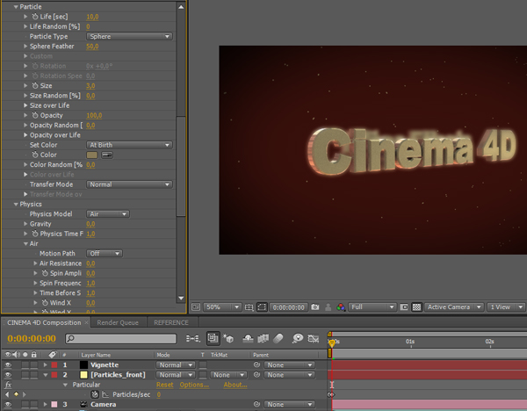Enable frame blending for all layers

point(263,338)
